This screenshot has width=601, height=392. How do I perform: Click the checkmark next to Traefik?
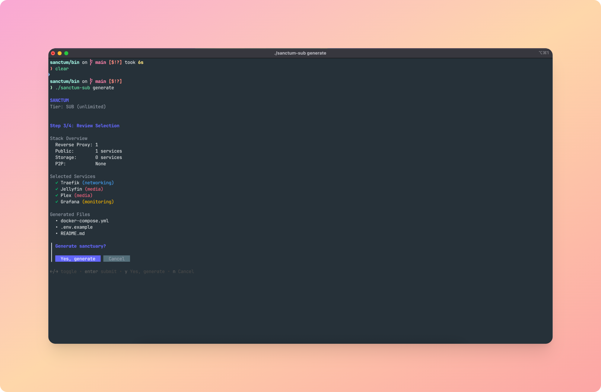[x=57, y=183]
